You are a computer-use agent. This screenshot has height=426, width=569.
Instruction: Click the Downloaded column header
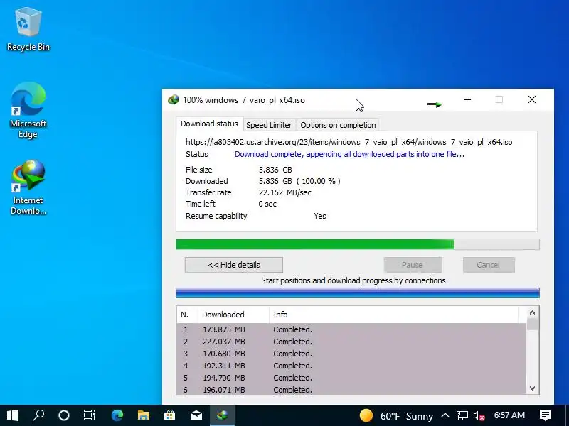(x=233, y=315)
